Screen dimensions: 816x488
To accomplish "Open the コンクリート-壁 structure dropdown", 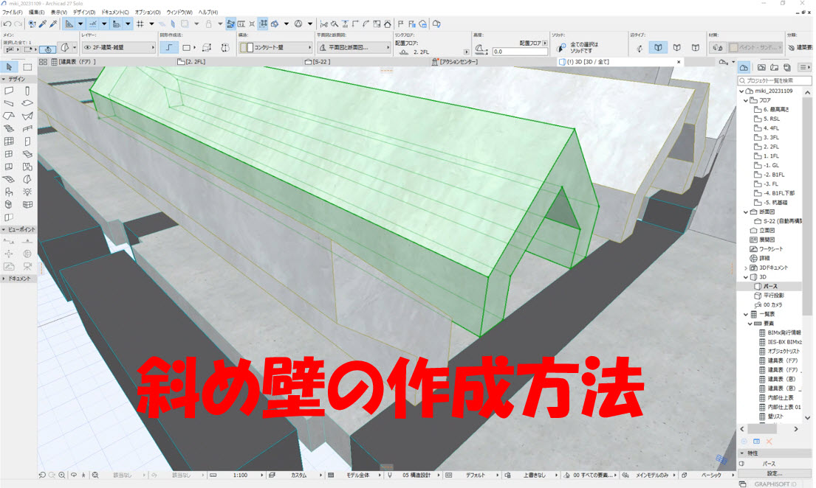I will [275, 47].
